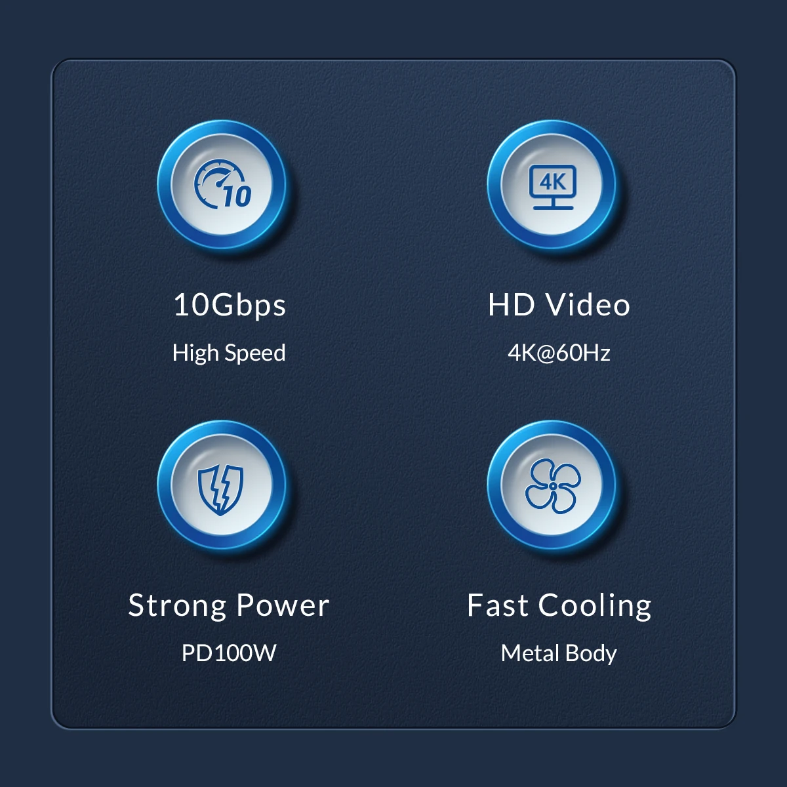This screenshot has height=787, width=787.
Task: Click the blue ring around 4K icon
Action: [x=552, y=187]
